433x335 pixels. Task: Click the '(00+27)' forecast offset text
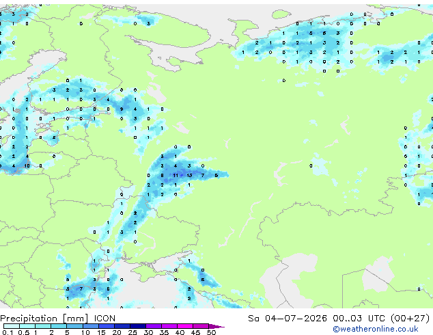(410, 319)
